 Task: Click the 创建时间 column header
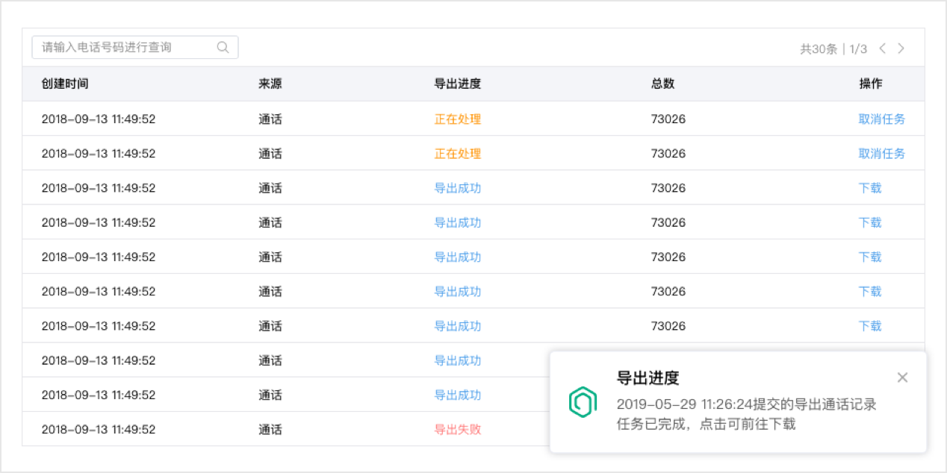pyautogui.click(x=65, y=84)
